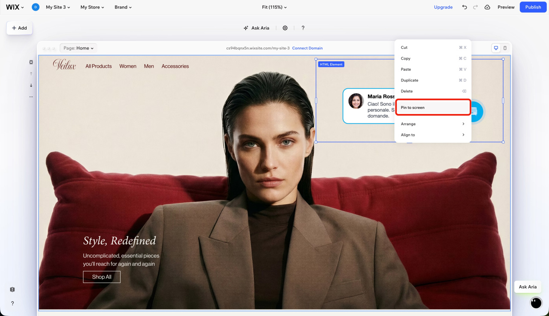Move section down with the down arrow

click(x=31, y=85)
